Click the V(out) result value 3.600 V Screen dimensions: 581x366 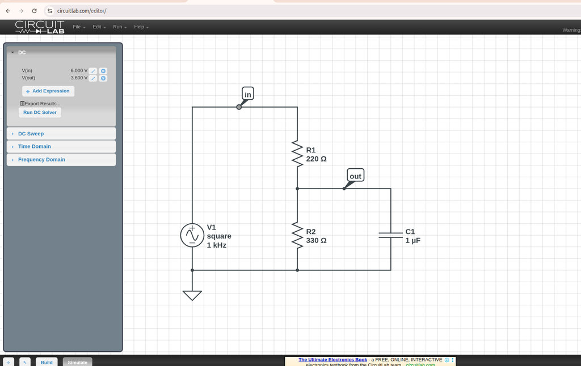[x=79, y=78]
